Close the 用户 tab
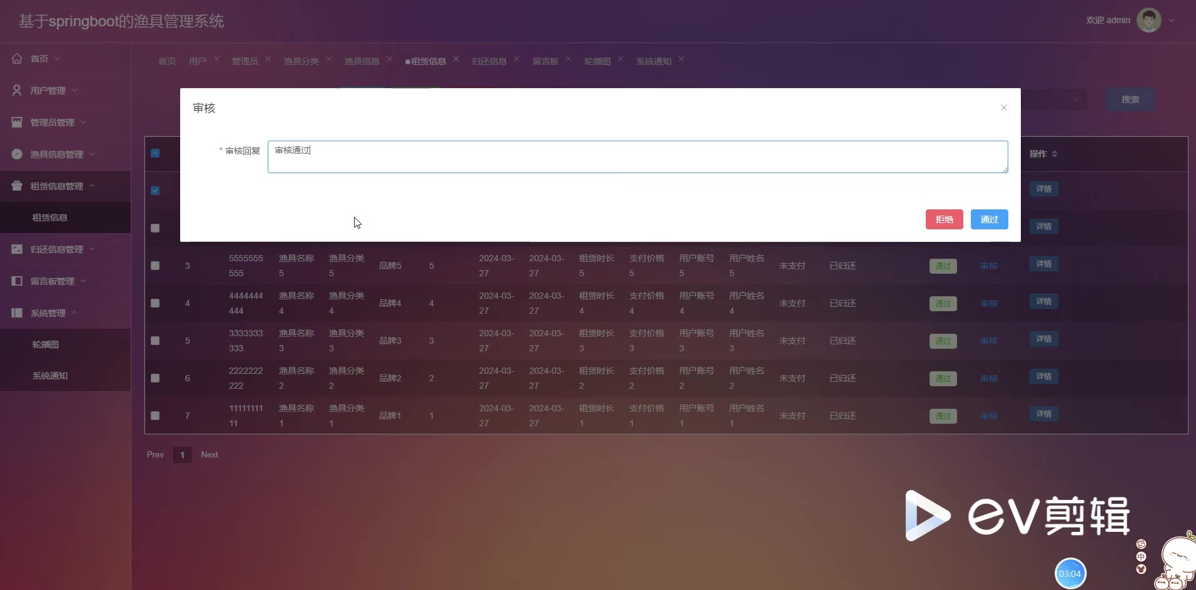 216,59
